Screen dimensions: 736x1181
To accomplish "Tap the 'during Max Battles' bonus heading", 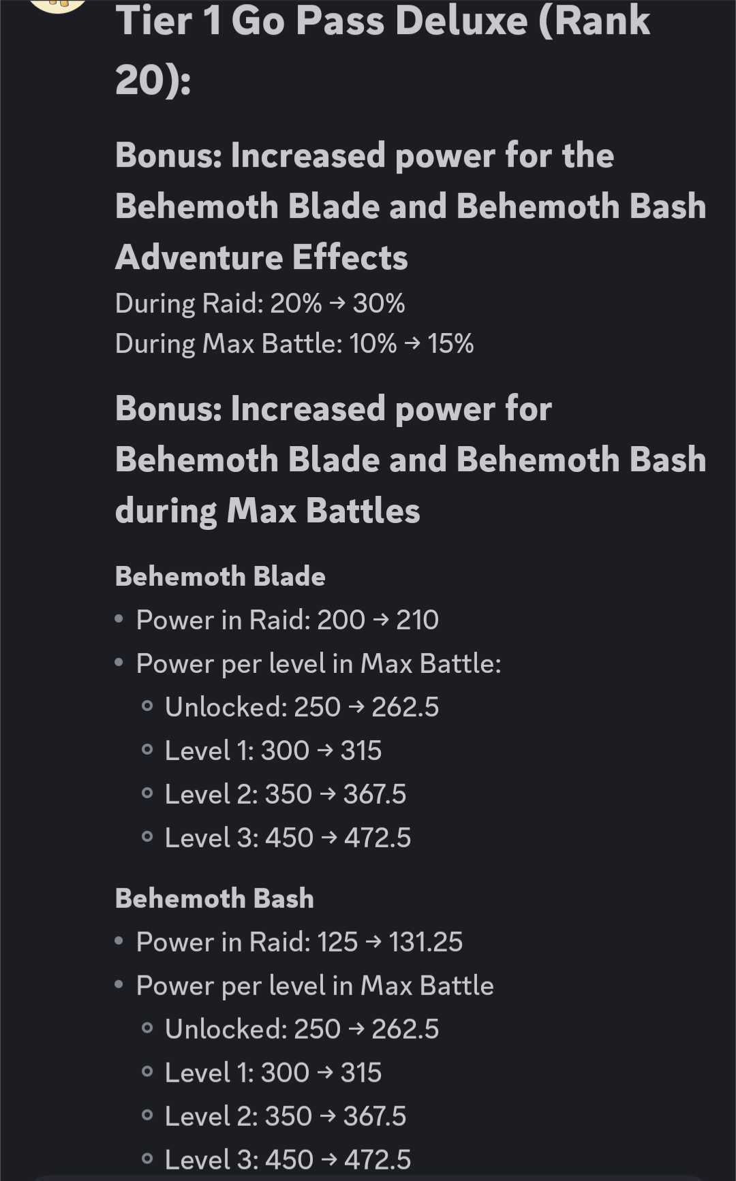I will coord(410,460).
